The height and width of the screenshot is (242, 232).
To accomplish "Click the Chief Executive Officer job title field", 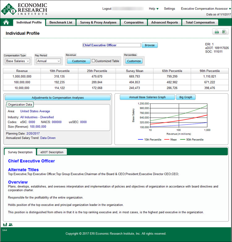I will point(112,45).
